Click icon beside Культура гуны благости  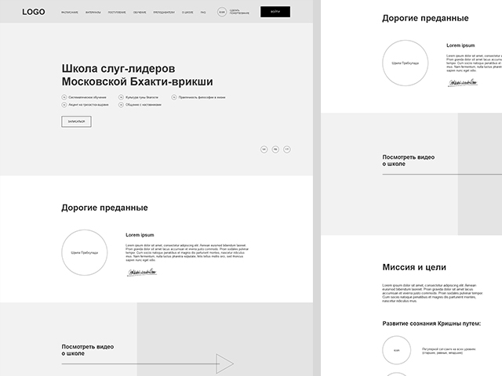tap(121, 97)
